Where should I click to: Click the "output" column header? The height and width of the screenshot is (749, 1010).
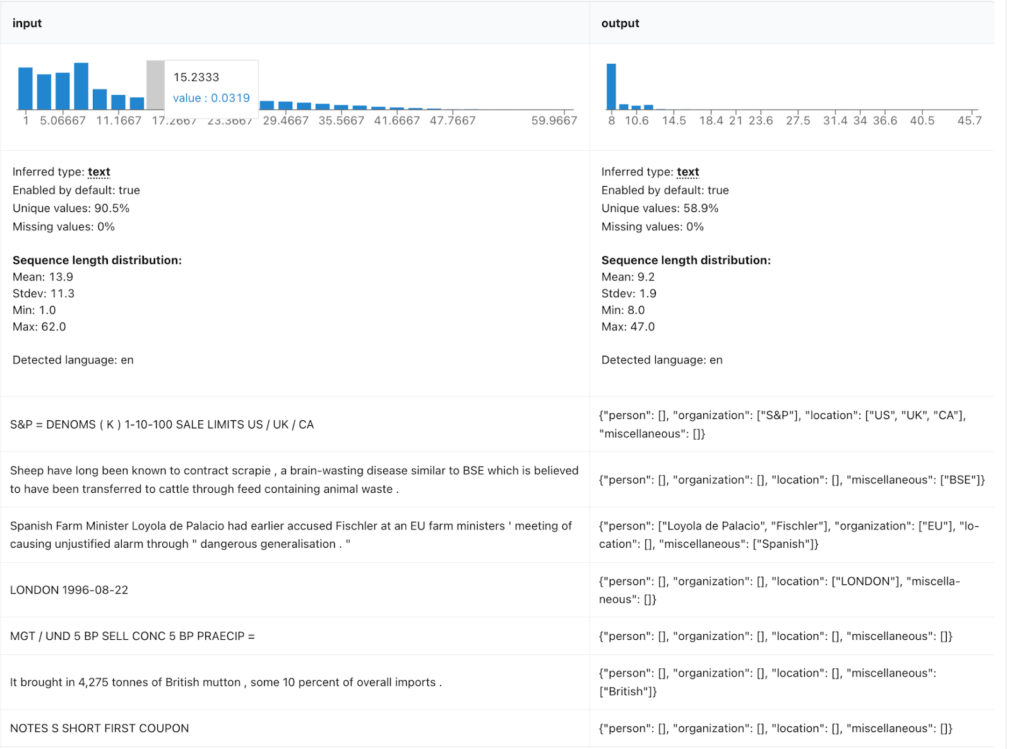click(620, 23)
